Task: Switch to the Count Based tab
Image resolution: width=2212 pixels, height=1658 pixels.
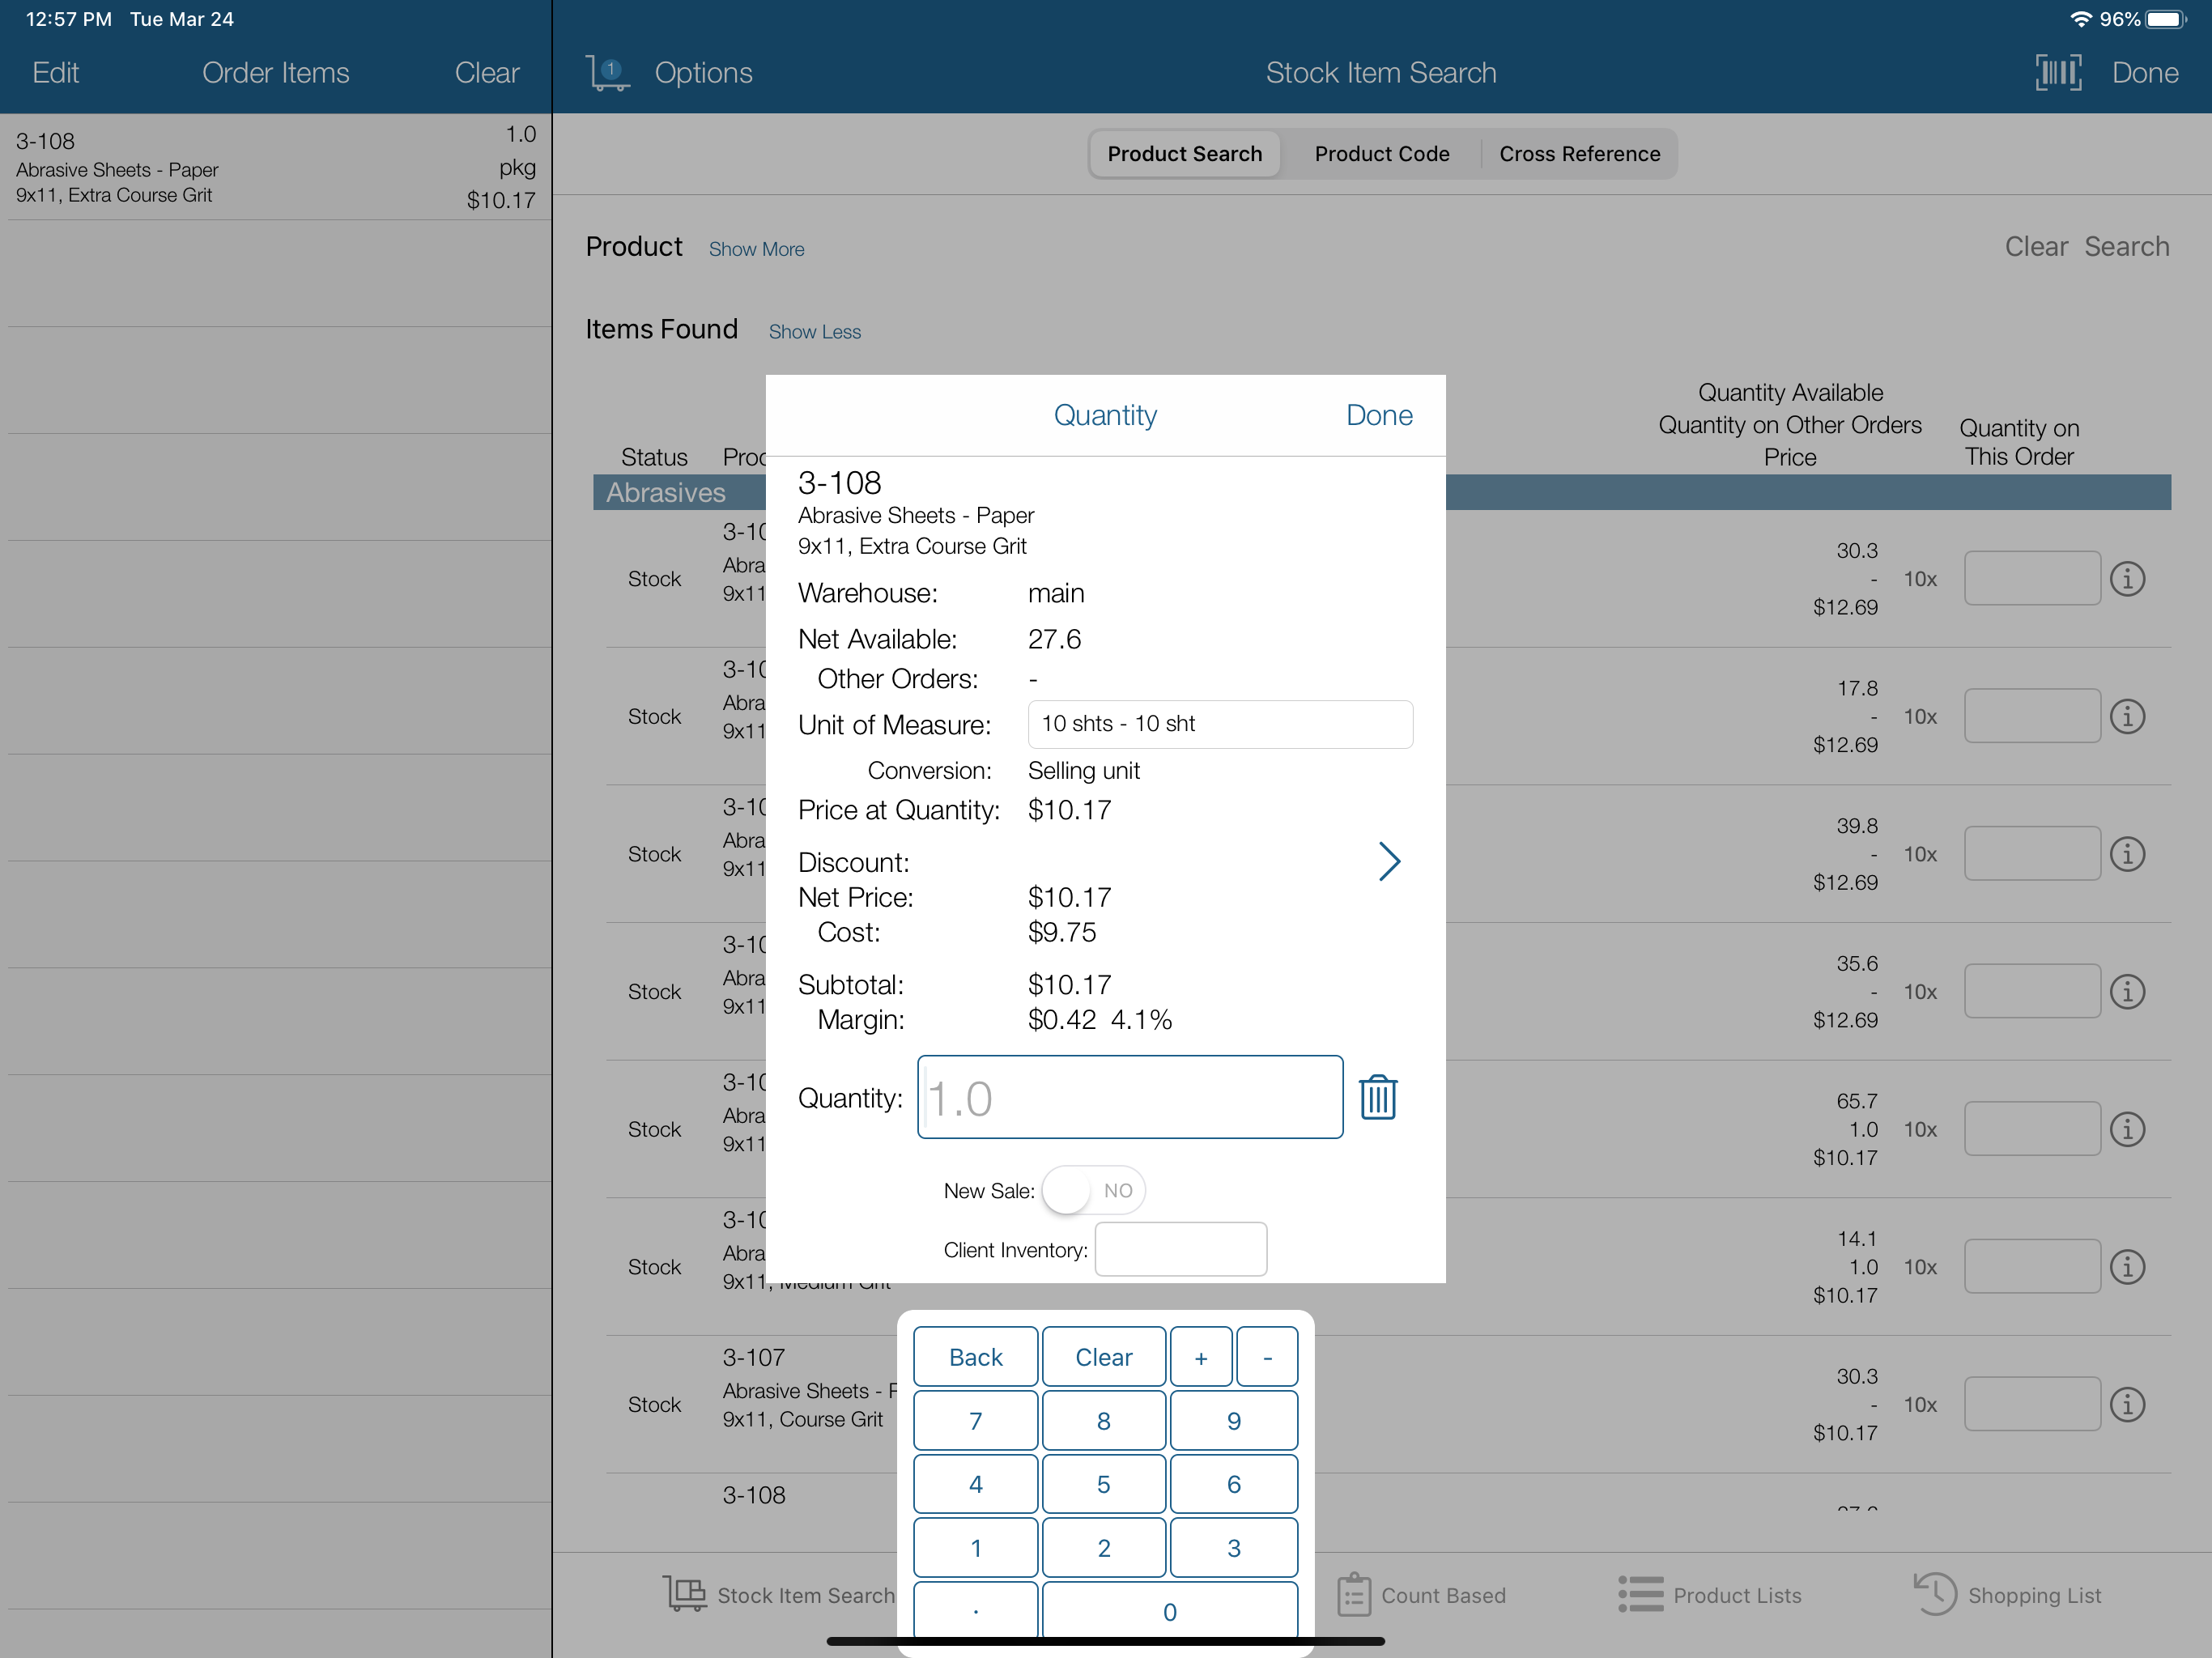Action: coord(1421,1595)
